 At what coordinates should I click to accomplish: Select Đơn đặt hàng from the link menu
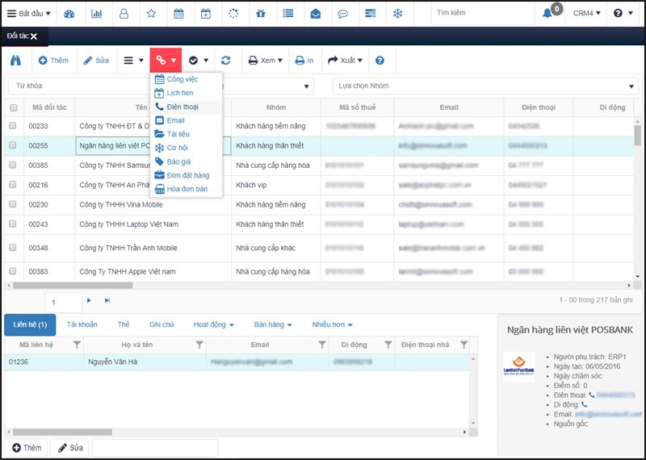tap(187, 175)
